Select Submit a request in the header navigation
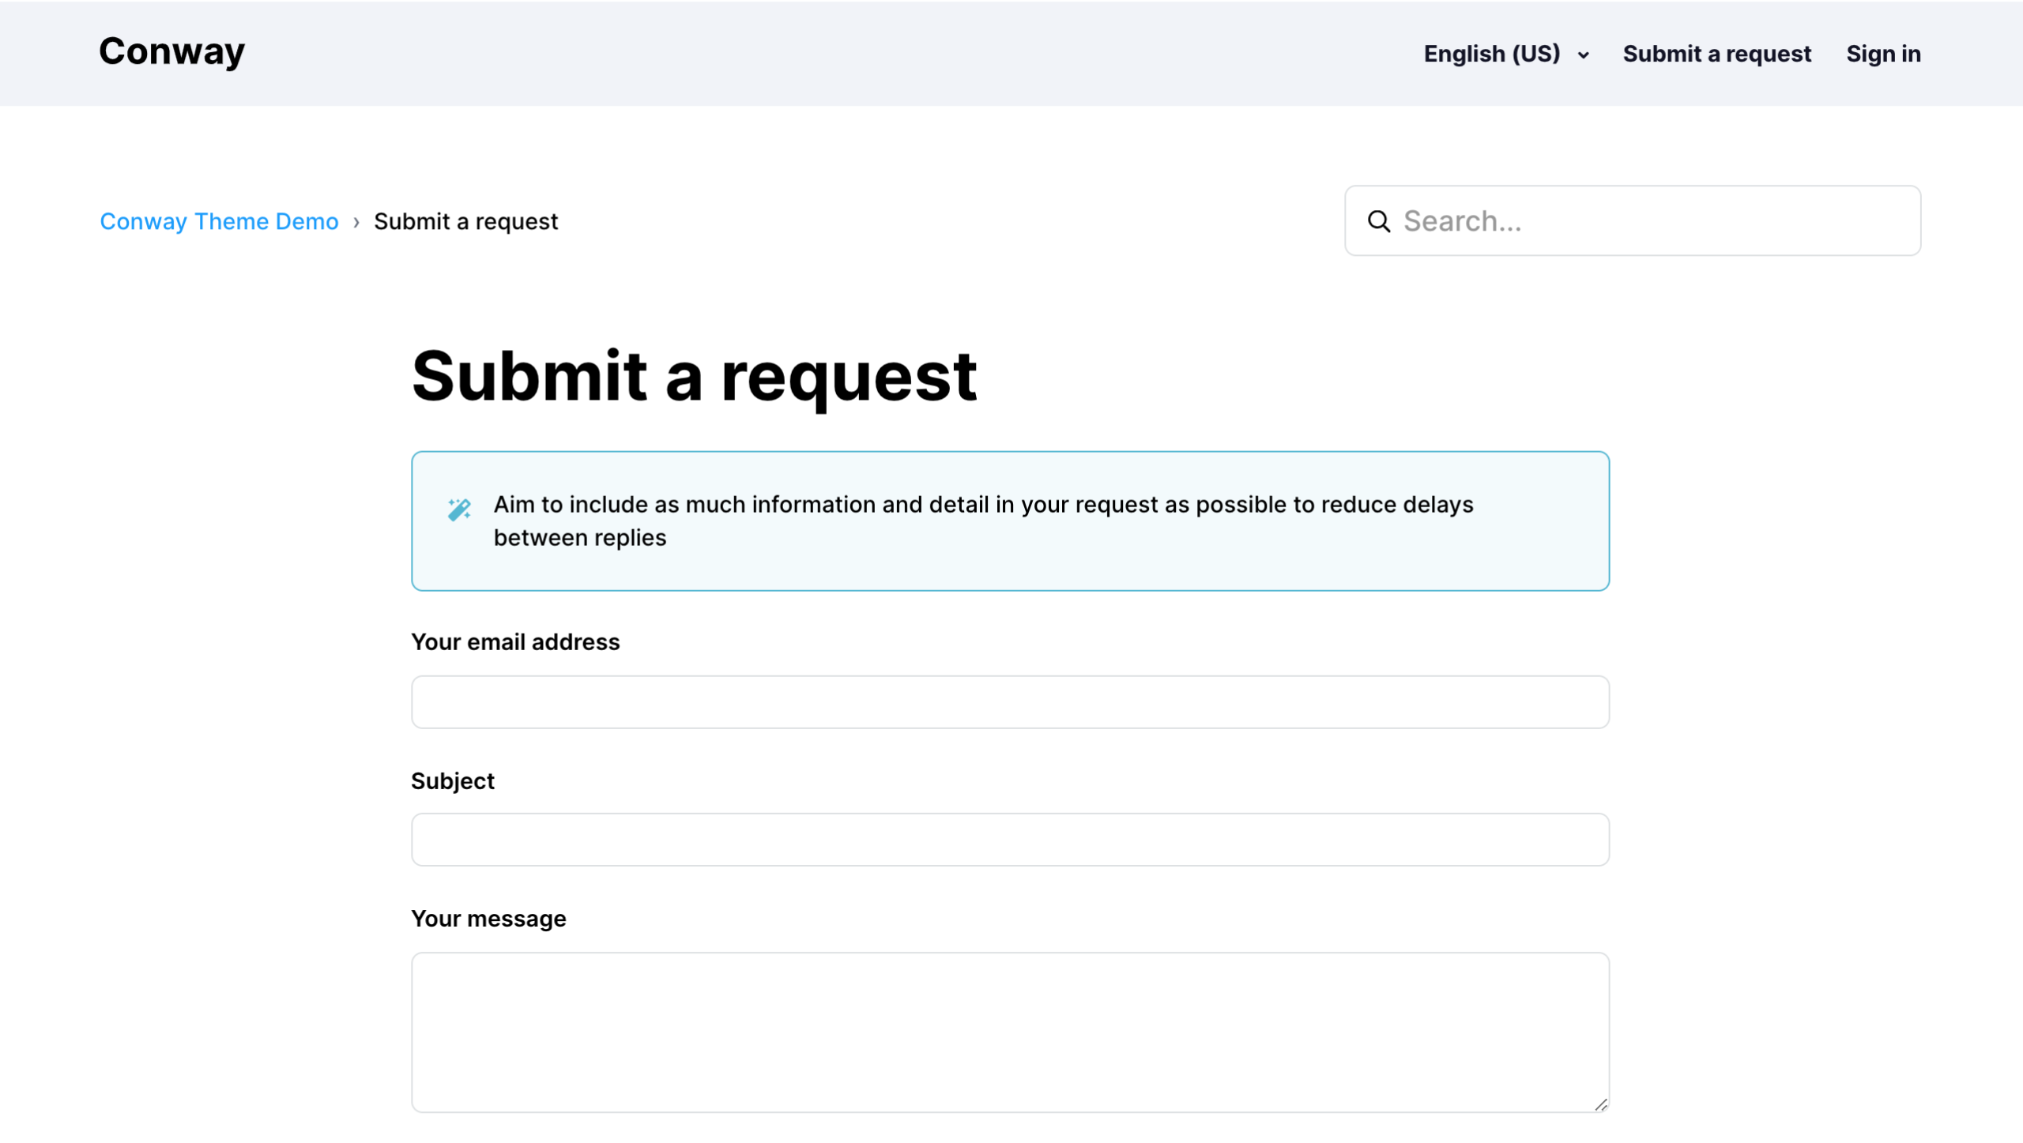The height and width of the screenshot is (1143, 2023). [x=1716, y=54]
